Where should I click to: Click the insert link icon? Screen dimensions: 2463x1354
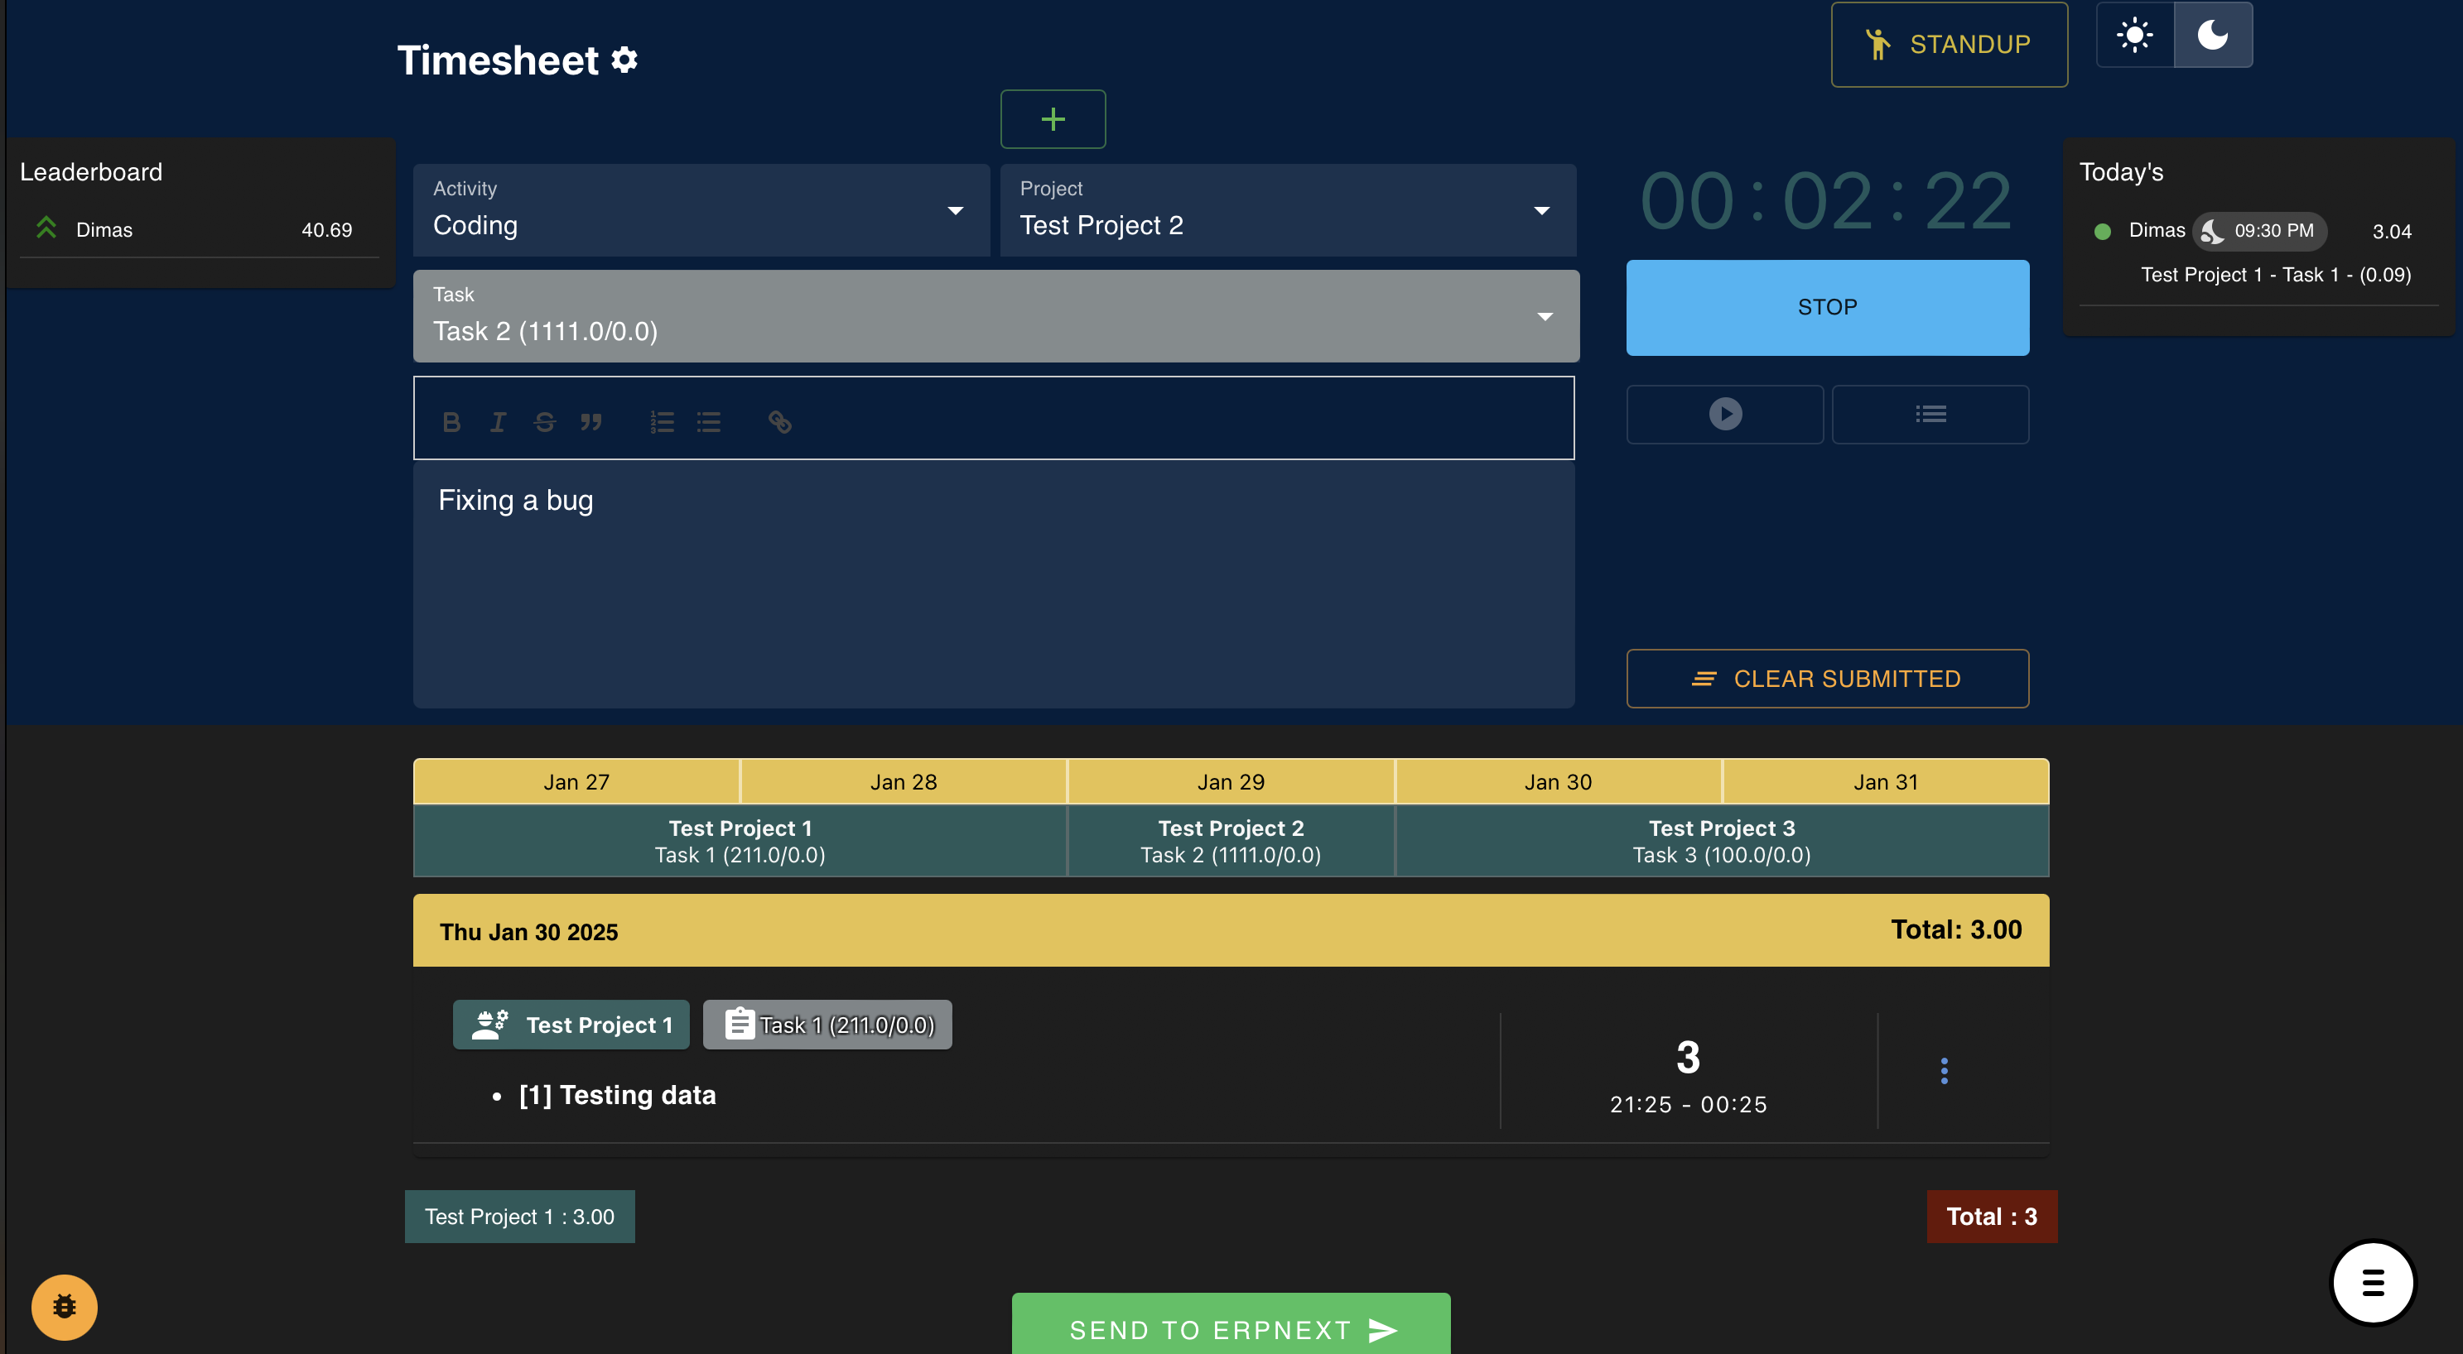(x=779, y=421)
